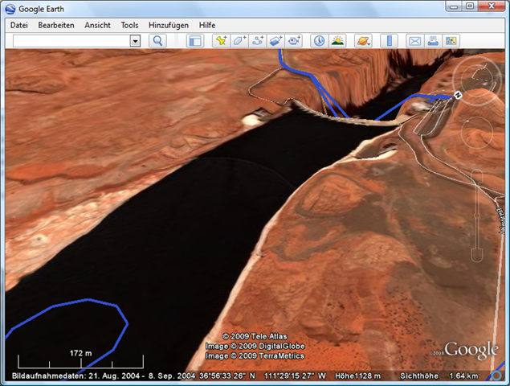The image size is (510, 386).
Task: Click the Add Image Overlay icon
Action: click(276, 40)
